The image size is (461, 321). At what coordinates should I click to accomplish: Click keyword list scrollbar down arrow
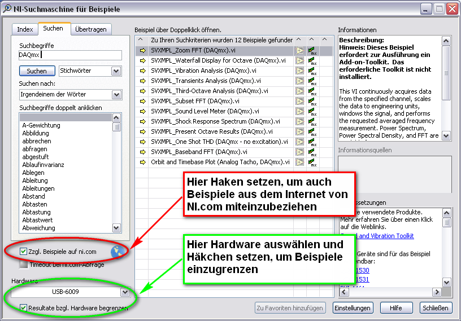pyautogui.click(x=116, y=228)
